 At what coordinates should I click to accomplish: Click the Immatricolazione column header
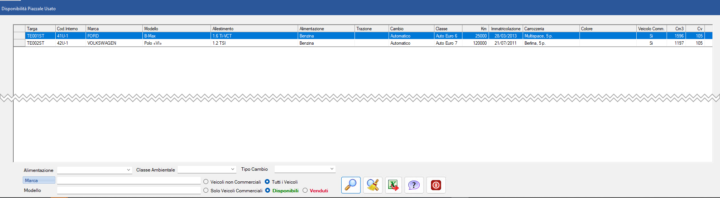506,29
